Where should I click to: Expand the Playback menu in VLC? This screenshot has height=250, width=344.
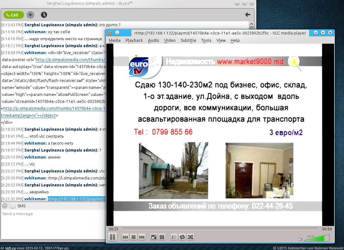134,40
